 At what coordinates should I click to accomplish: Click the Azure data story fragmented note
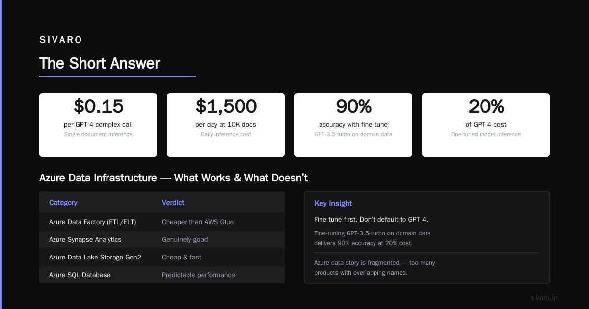375,268
